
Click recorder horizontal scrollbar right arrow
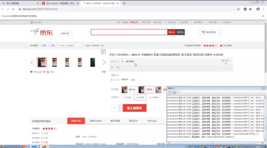pos(262,143)
